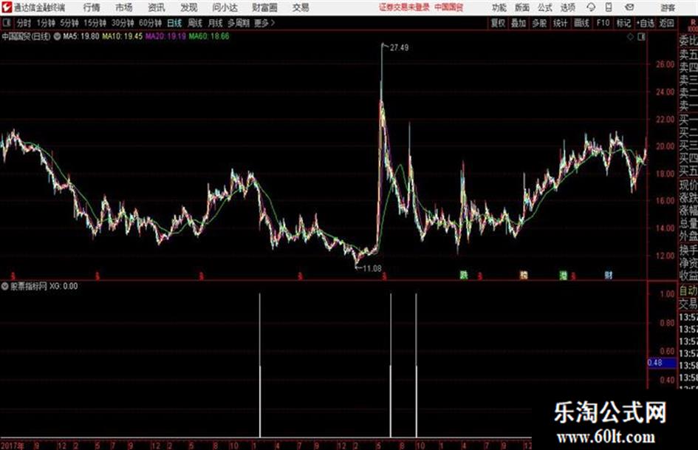Click the mobile phone icon

pos(609,7)
